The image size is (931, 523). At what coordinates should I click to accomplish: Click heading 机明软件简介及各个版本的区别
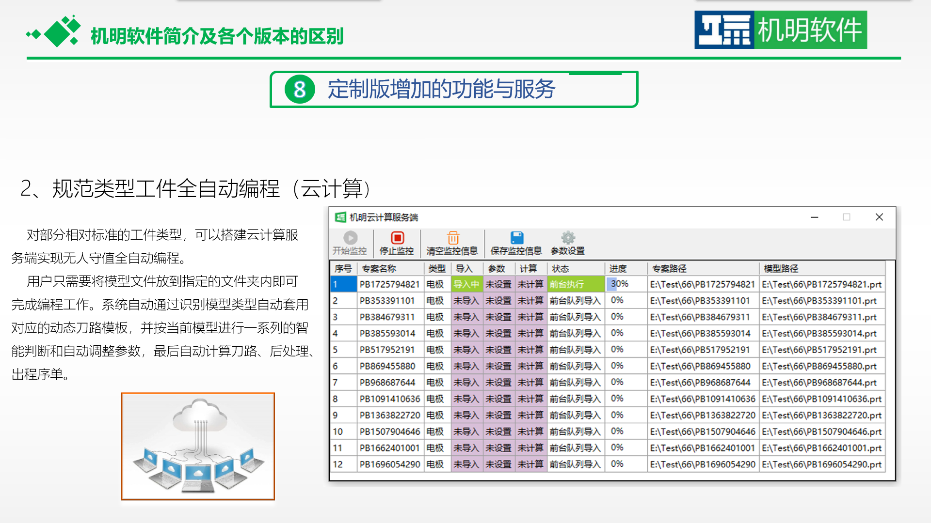(x=217, y=36)
